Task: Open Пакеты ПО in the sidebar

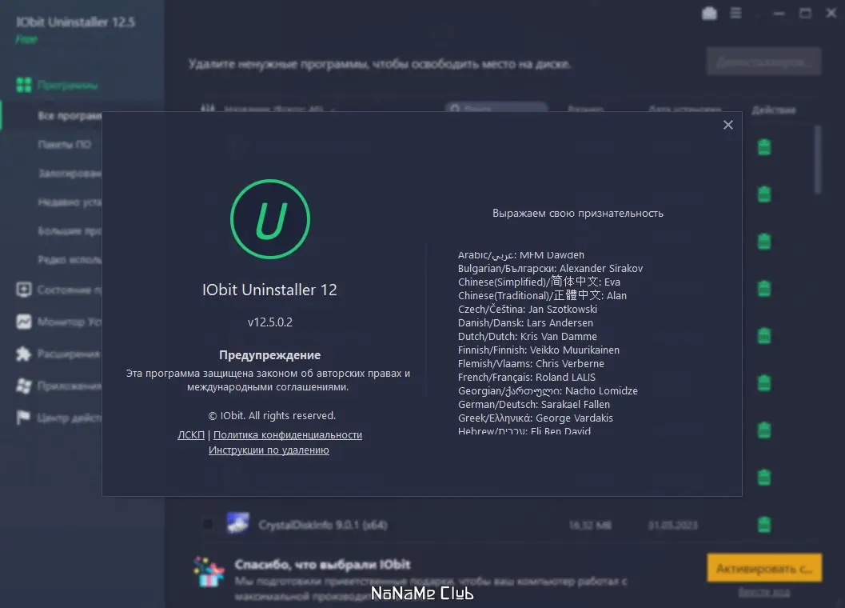Action: [x=65, y=144]
